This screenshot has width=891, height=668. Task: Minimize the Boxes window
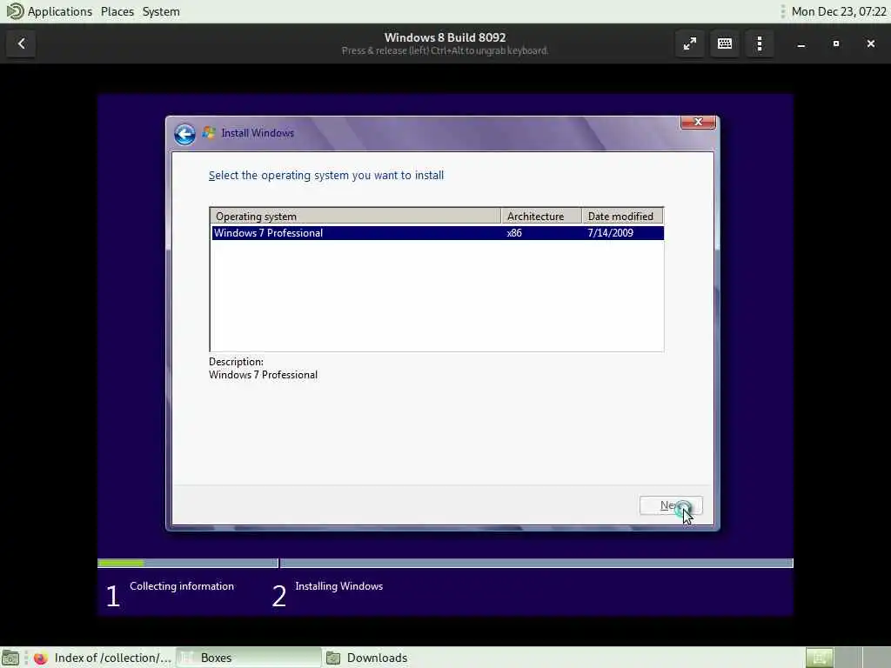click(801, 43)
